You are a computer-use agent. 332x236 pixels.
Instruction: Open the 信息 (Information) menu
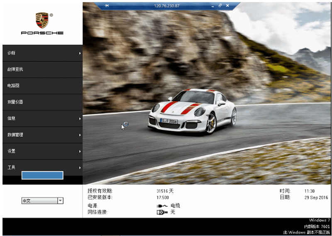43,118
